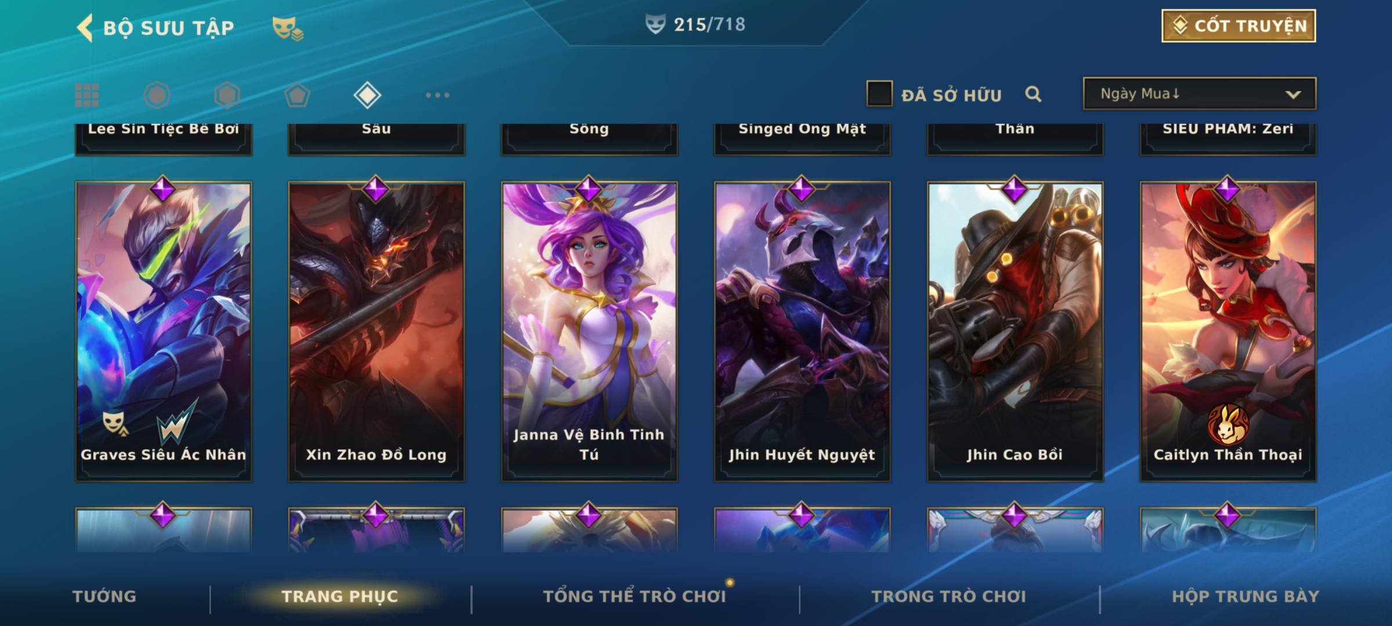Open the Tổng Thể Trò Chơi tab
Screen dimensions: 1392x626
pyautogui.click(x=635, y=596)
